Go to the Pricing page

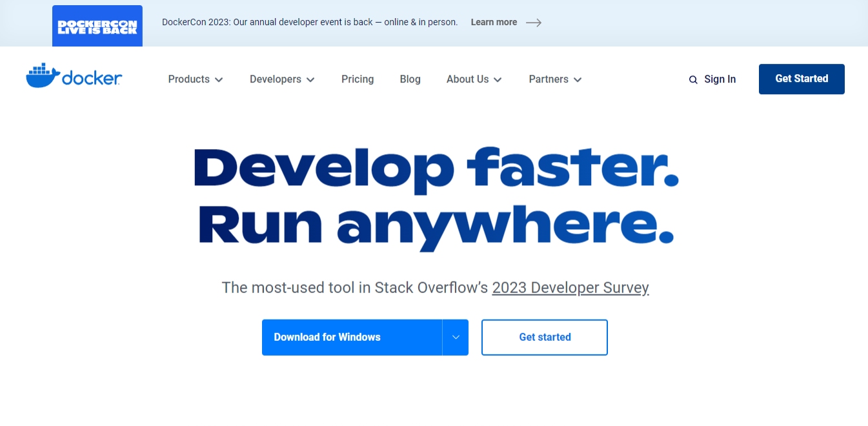[x=358, y=79]
